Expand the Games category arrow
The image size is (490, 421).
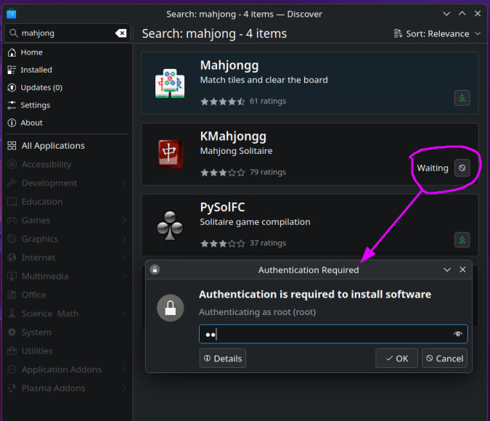tap(124, 221)
